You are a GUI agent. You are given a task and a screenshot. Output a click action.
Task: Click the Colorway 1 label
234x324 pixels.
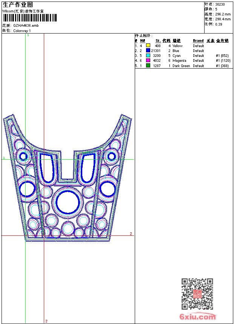22,31
